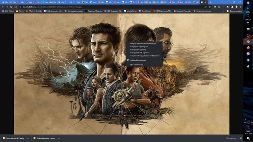The width and height of the screenshot is (253, 142).
Task: Choose 'Копировать URL картинки' option
Action: click(x=144, y=52)
